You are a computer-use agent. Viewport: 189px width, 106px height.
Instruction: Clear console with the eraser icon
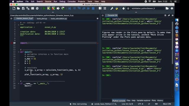169,15
